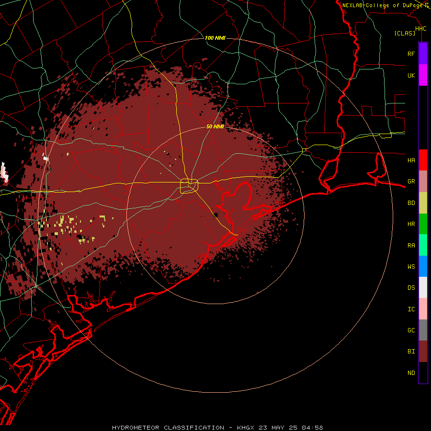
Task: Select the ND legend label
Action: [x=411, y=373]
